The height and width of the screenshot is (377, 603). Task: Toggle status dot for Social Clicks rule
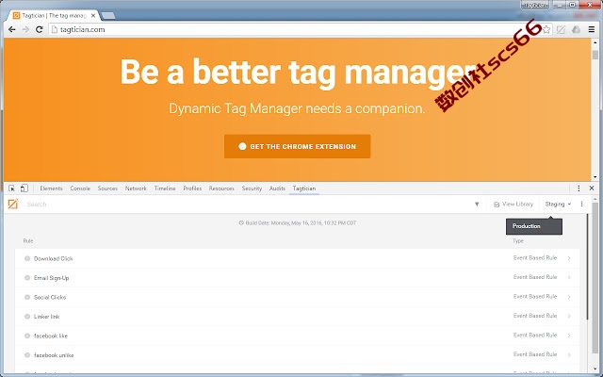(x=27, y=297)
